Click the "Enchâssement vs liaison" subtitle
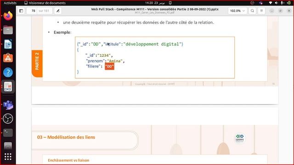 tap(68, 160)
